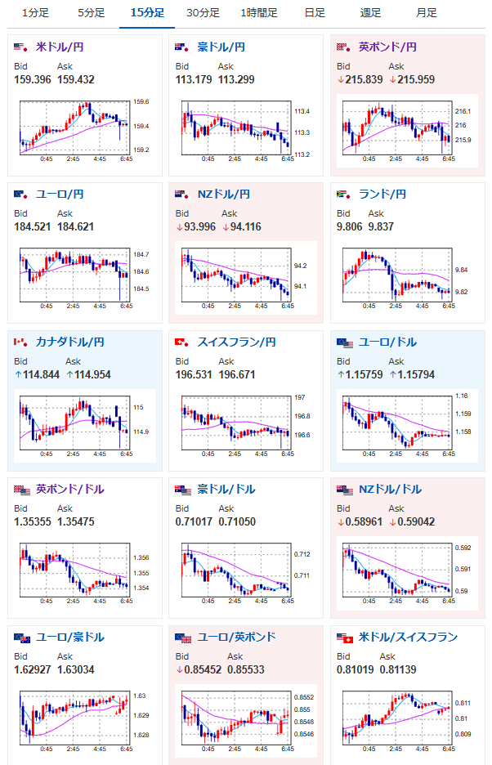Viewport: 492px width, 765px height.
Task: Click the Swiss flag icon beside スイスフラン/円
Action: coord(182,342)
